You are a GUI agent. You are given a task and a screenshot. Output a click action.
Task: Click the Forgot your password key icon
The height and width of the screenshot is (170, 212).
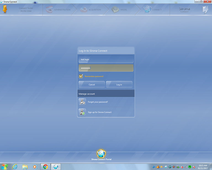82,102
